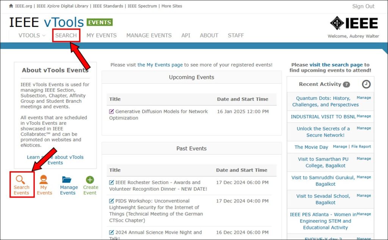Click Manage for Samarthan PU College visit

(x=364, y=158)
